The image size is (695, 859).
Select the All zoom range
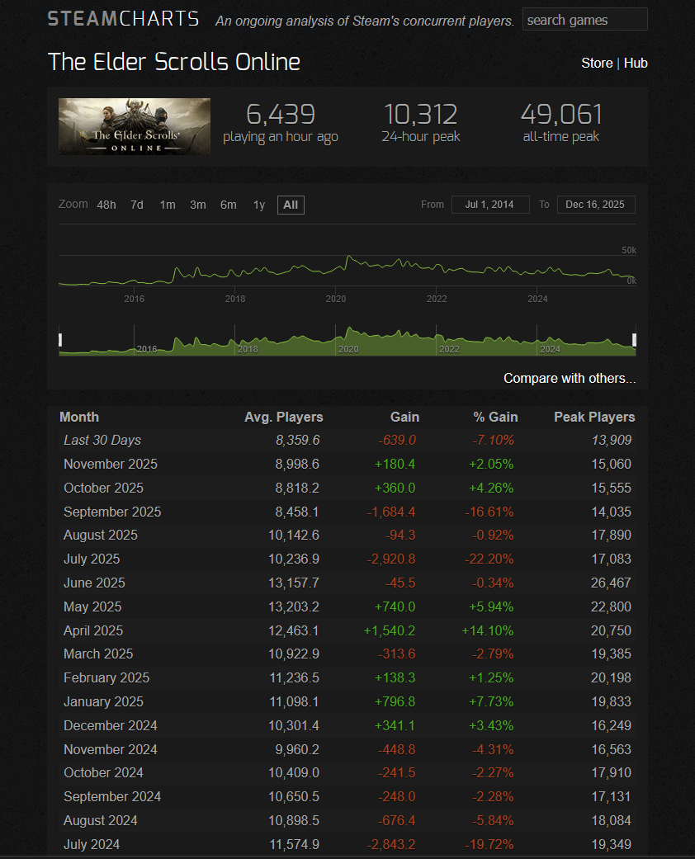[x=291, y=205]
